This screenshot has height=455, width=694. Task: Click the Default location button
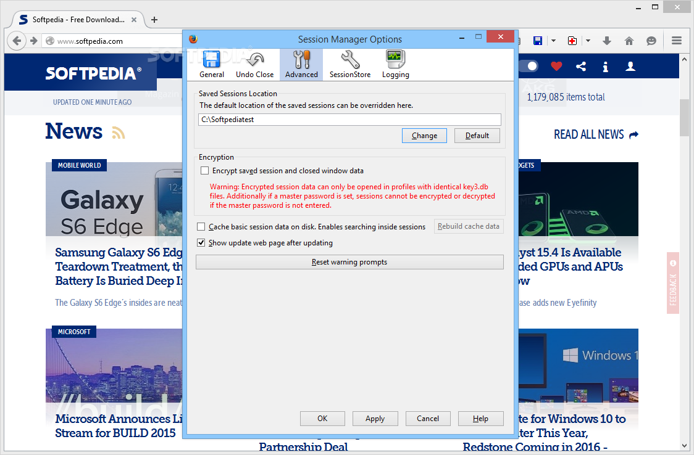[477, 136]
